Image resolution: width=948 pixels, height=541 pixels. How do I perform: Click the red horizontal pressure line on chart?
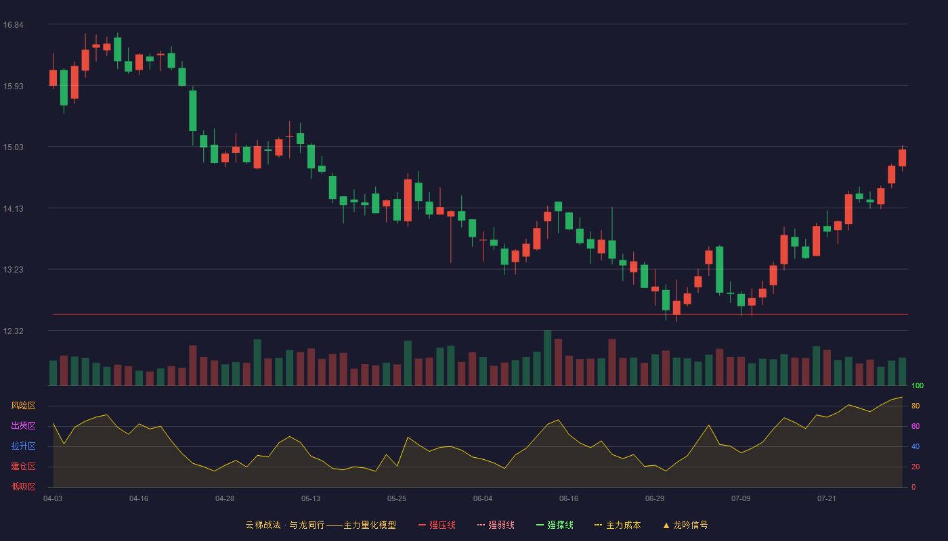click(x=480, y=314)
